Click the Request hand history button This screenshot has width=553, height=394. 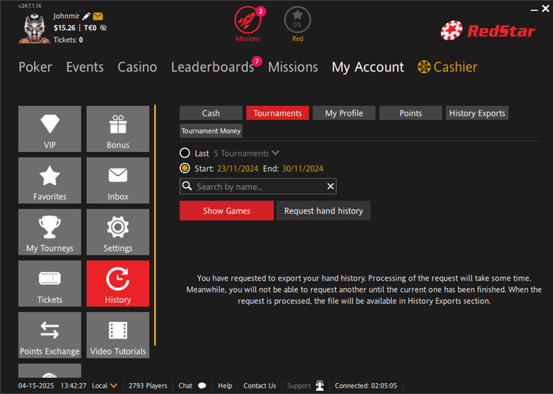coord(323,210)
